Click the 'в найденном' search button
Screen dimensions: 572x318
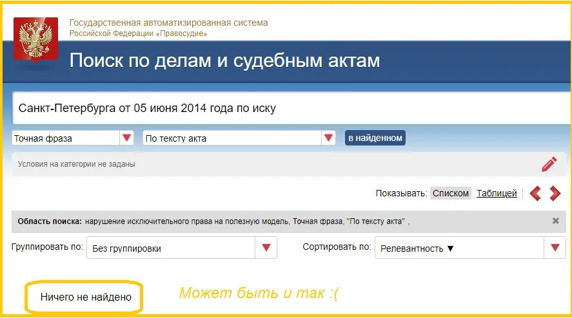[x=375, y=138]
